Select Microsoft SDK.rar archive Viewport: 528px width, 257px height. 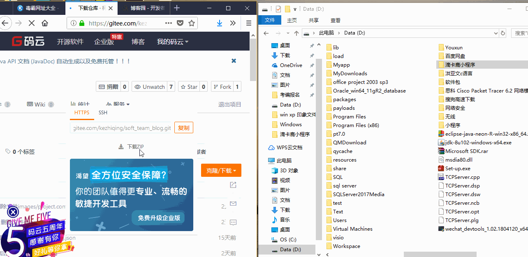pos(463,151)
